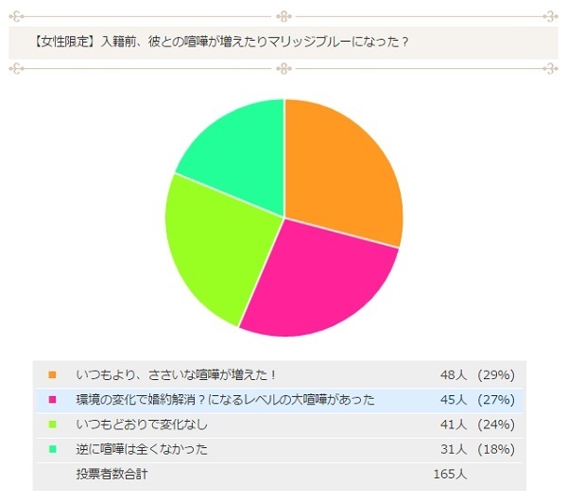Click the orange legend color square
This screenshot has width=567, height=503.
[x=52, y=374]
